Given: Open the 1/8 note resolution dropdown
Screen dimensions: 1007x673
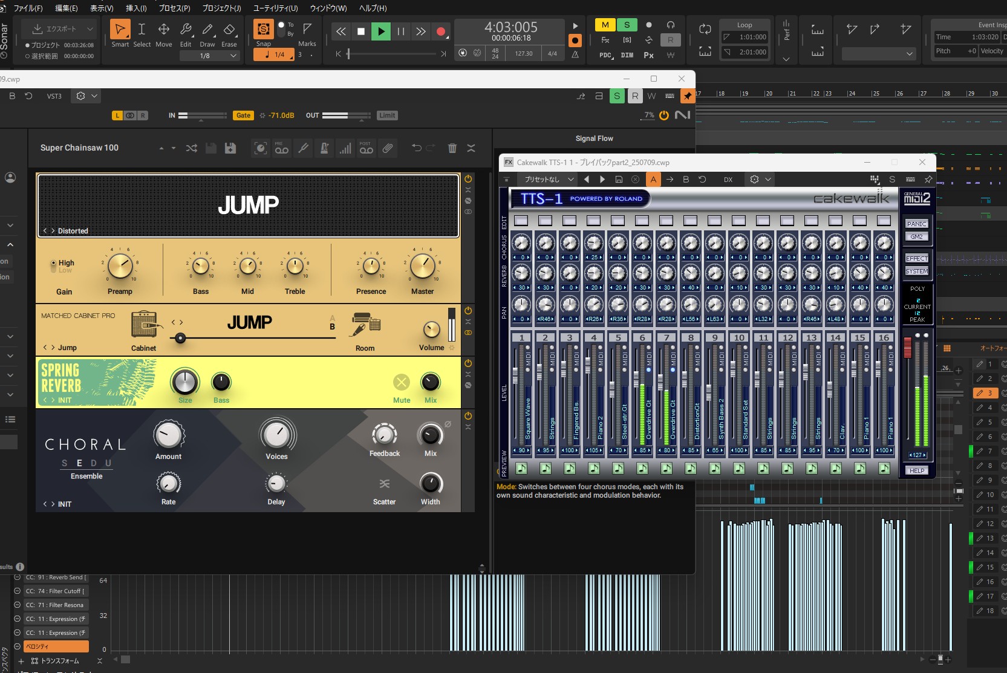Looking at the screenshot, I should [210, 56].
